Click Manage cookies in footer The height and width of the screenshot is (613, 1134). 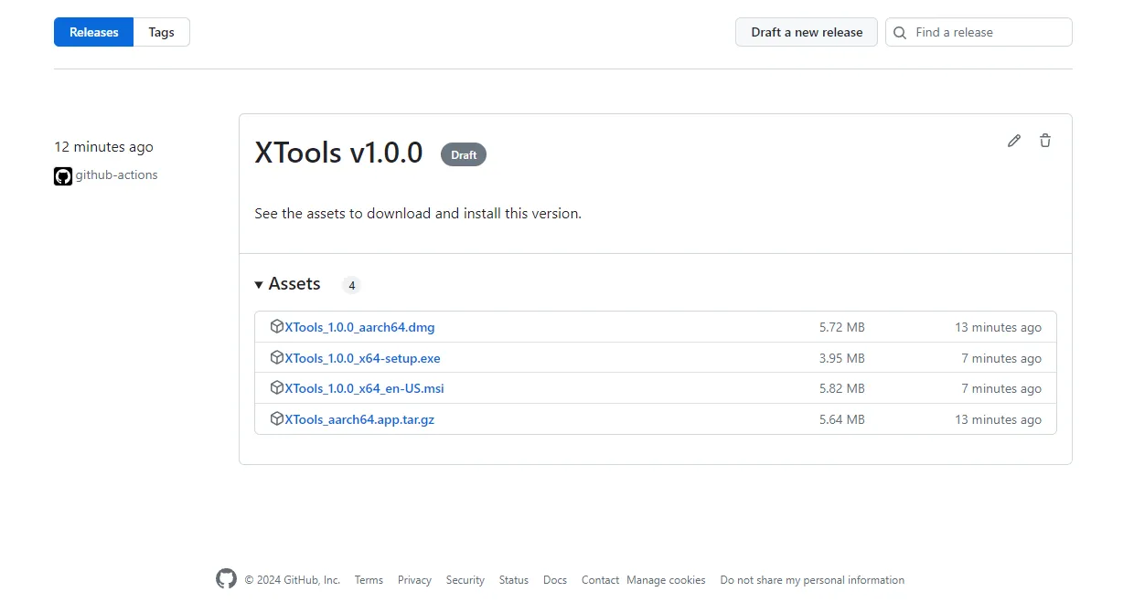tap(666, 580)
